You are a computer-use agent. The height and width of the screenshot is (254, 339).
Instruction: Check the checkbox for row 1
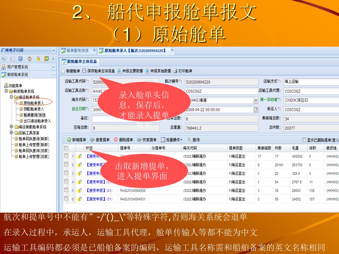[x=66, y=156]
